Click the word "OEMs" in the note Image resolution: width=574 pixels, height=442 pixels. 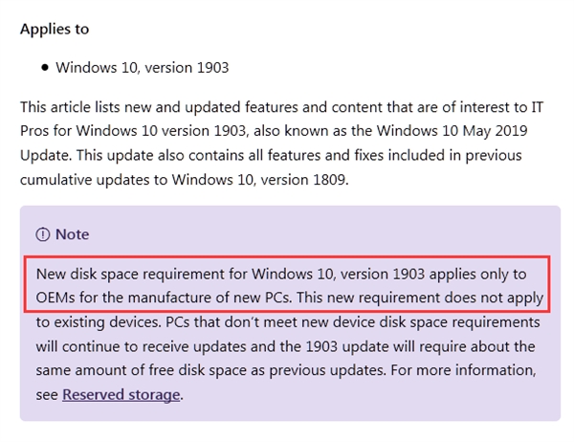pos(56,298)
